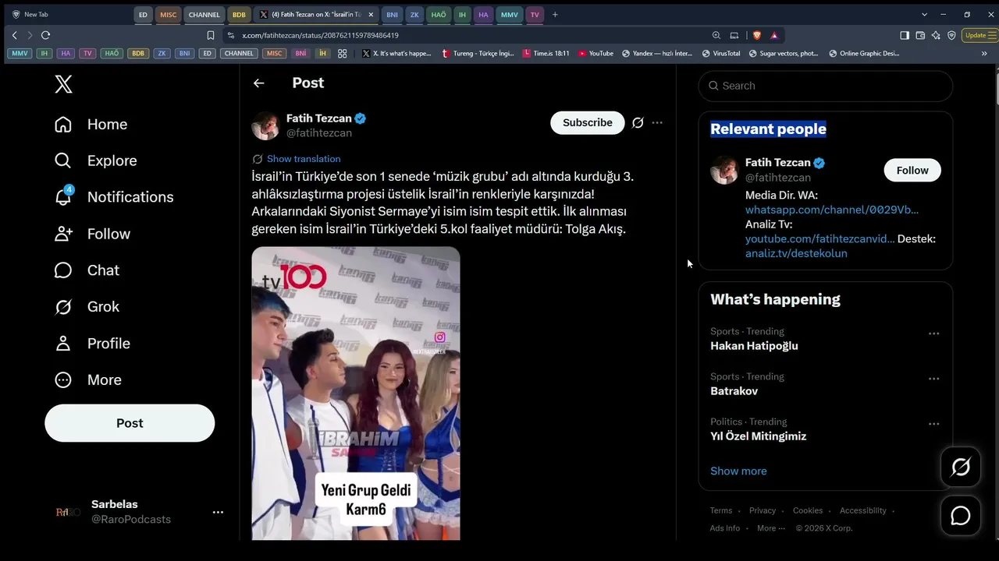Click Fatih Tezcan's avatar in the post
This screenshot has width=999, height=561.
[265, 125]
